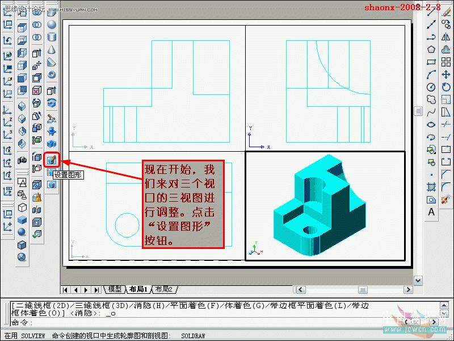
Task: Click the X axis rotate UCS icon
Action: (7, 151)
